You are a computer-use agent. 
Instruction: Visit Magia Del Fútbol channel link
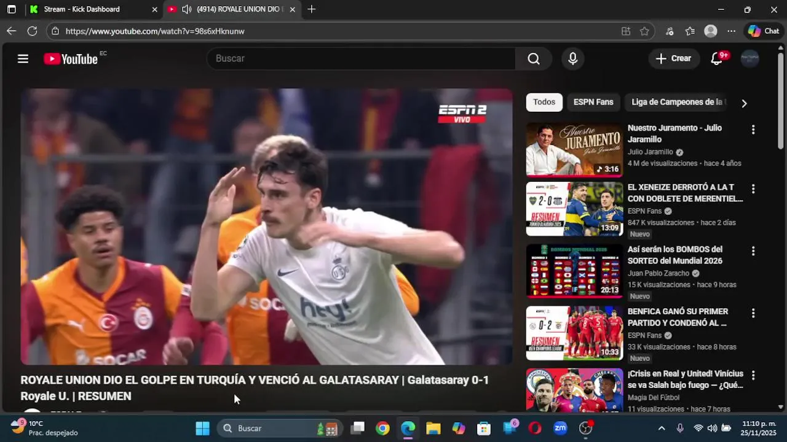654,398
